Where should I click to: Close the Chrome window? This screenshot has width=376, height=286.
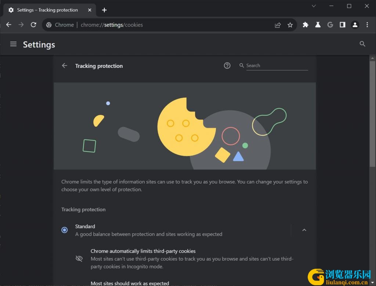(x=367, y=6)
